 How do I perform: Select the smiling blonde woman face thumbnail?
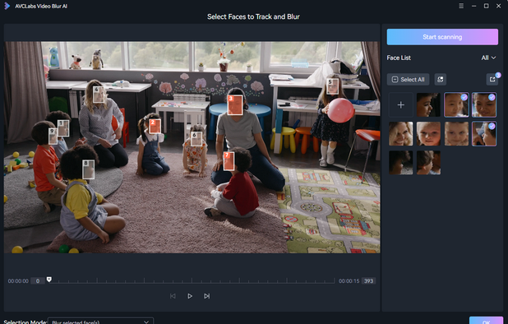(x=401, y=134)
